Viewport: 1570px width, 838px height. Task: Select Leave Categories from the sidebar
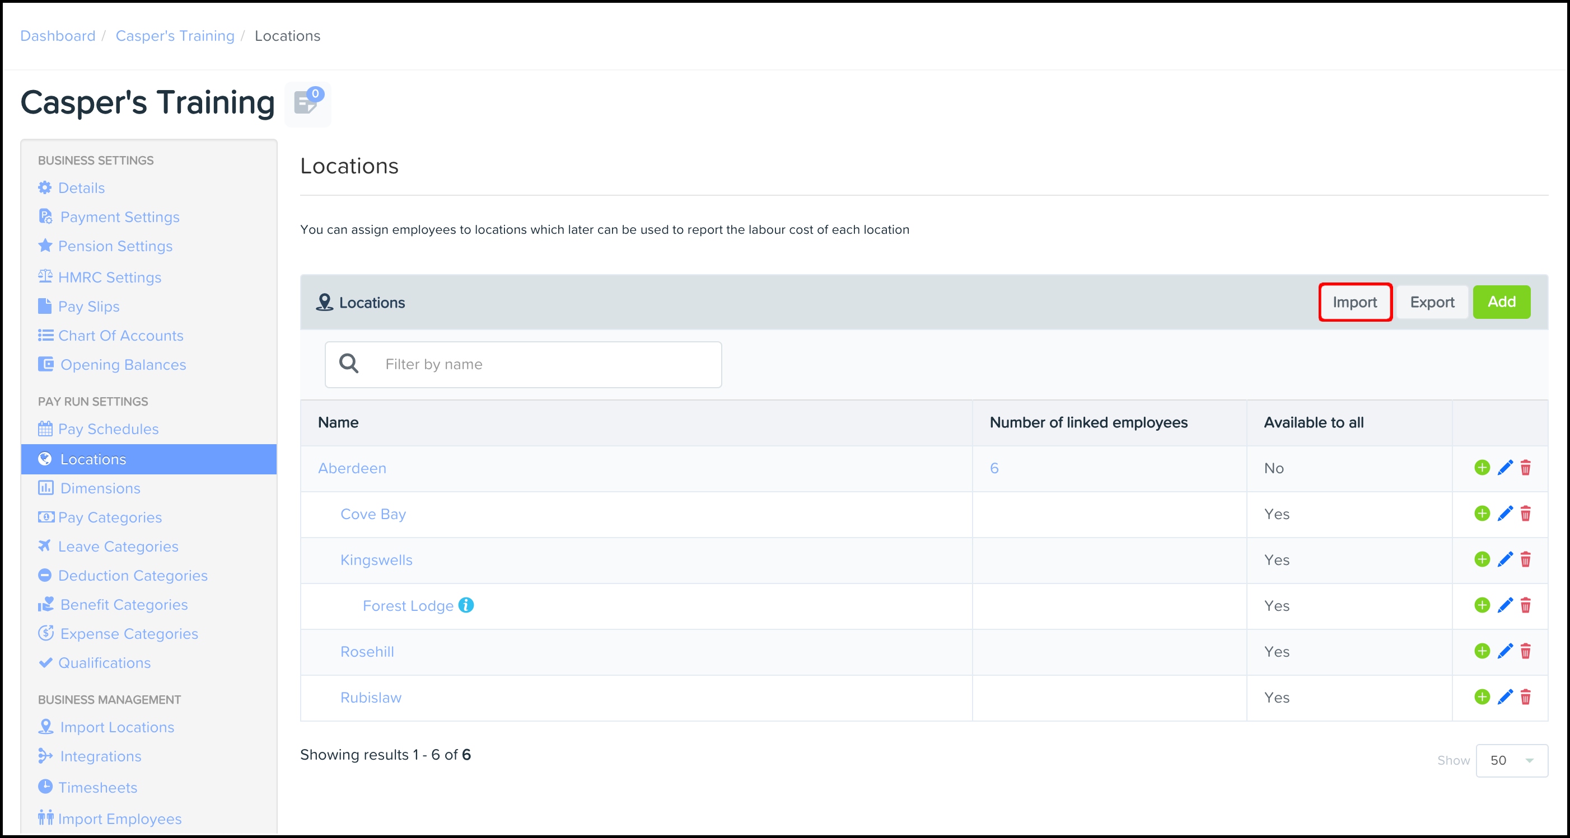[118, 547]
